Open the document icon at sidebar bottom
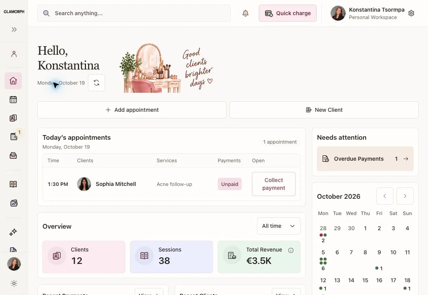 coord(13,250)
